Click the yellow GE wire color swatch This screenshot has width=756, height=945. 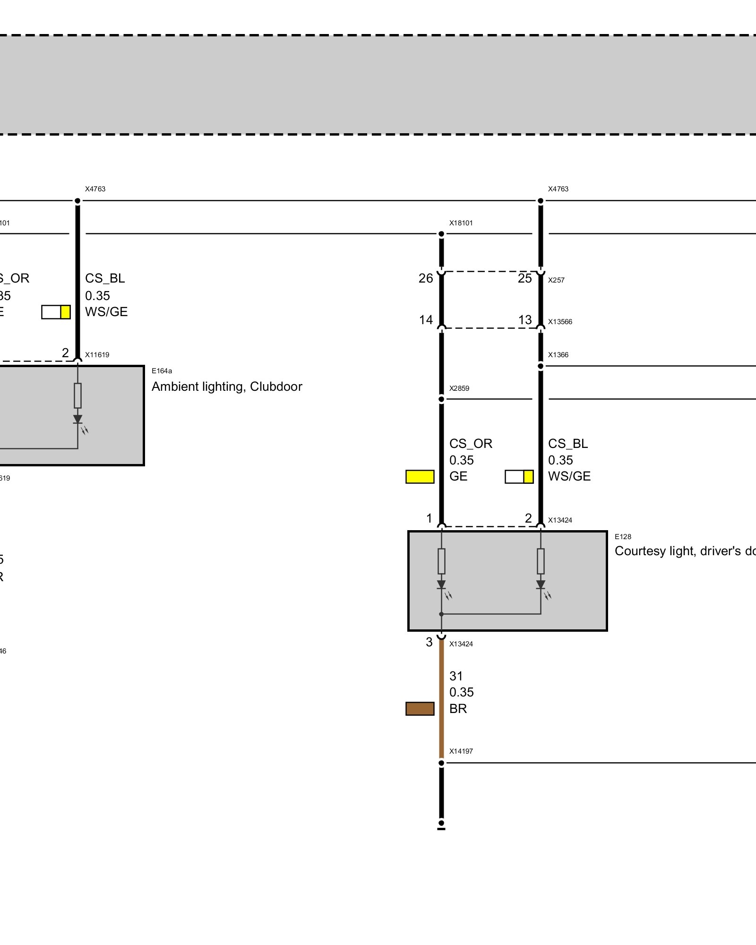tap(420, 477)
